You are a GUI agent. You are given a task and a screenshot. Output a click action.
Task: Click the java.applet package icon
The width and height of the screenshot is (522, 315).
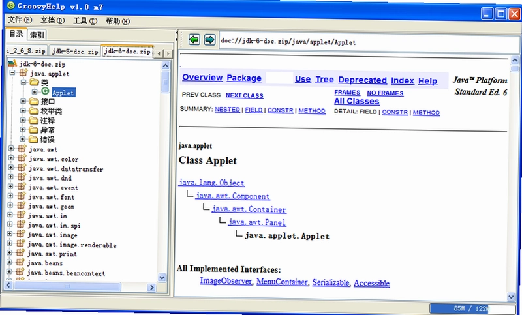[x=23, y=72]
